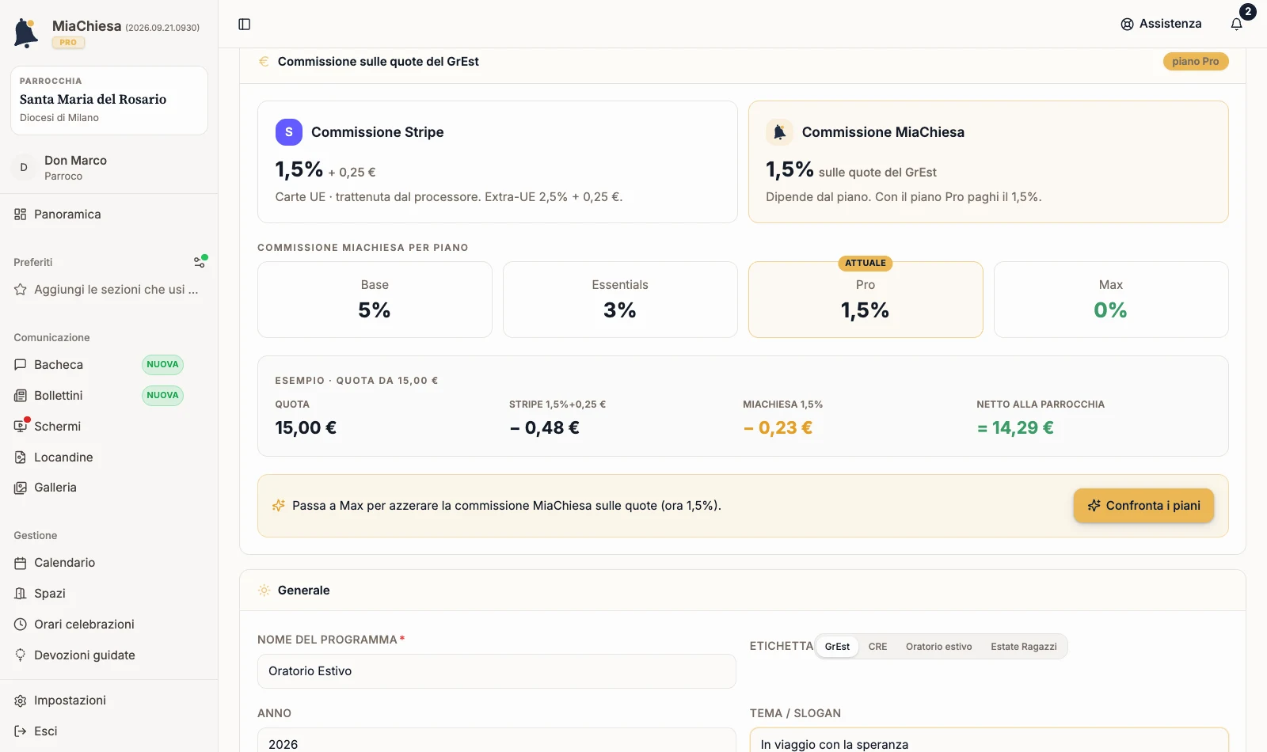This screenshot has height=752, width=1267.
Task: Click the Bacheca message icon
Action: (x=21, y=365)
